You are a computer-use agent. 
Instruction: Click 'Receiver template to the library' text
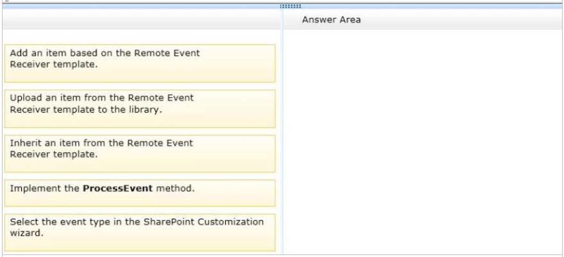(86, 110)
